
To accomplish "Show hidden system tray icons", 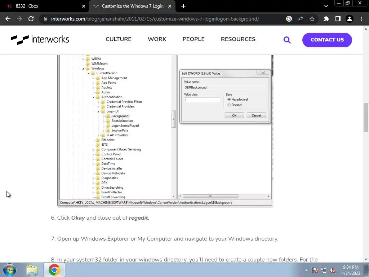I will pos(306,270).
